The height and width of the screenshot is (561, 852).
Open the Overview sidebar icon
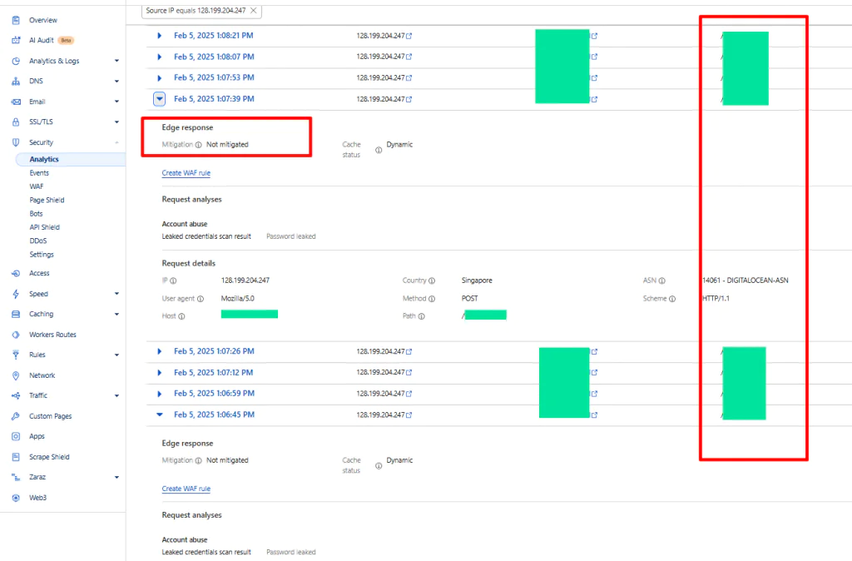(16, 20)
